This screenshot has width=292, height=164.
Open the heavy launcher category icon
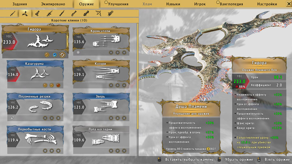click(86, 14)
